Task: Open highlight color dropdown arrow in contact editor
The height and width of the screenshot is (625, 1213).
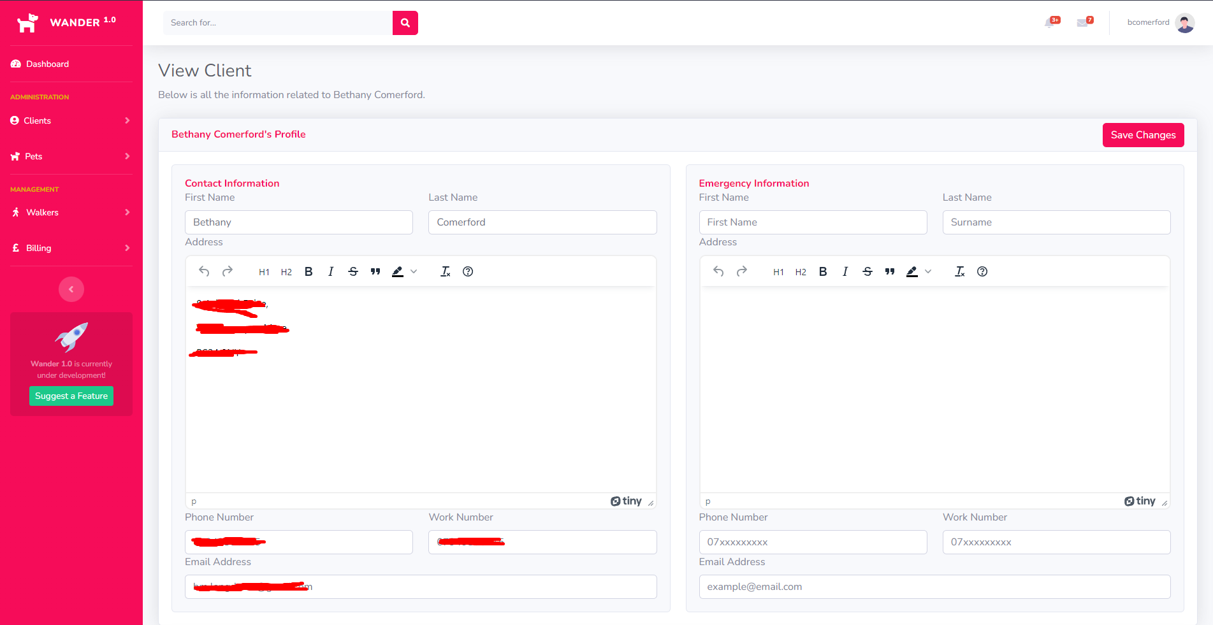Action: (414, 271)
